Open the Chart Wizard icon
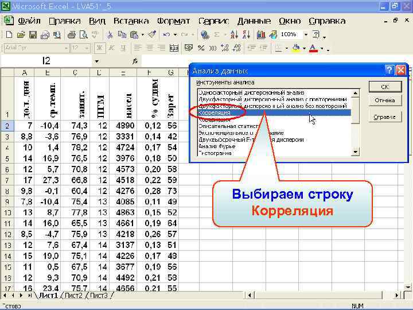Screen dimensions: 413x310 261,34
